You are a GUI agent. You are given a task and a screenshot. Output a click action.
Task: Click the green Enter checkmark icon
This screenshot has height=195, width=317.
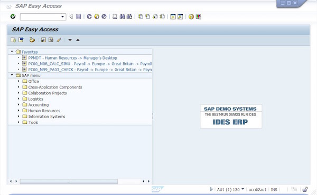coord(13,16)
